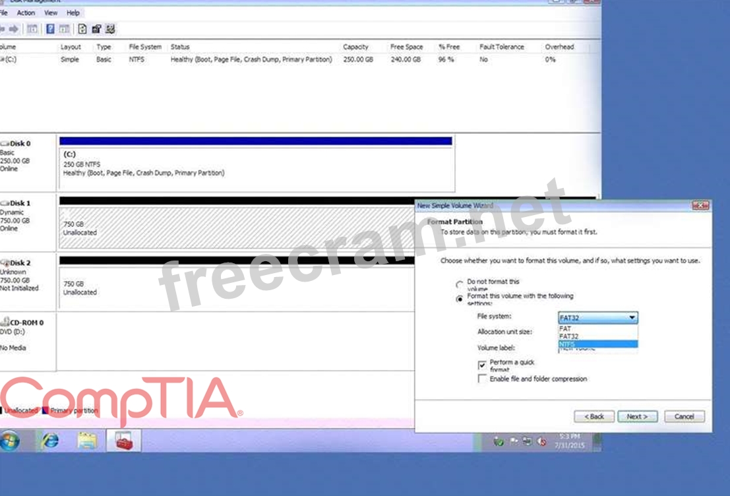Click the taskbar clock showing 7/31/2015
Screen dimensions: 730x496
[569, 441]
